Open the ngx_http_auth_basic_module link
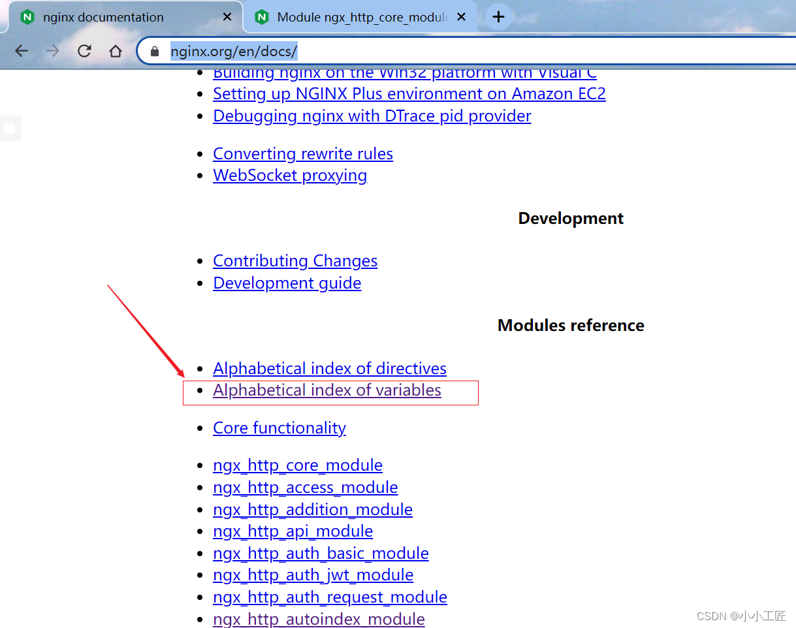Viewport: 796px width, 628px height. pos(321,554)
